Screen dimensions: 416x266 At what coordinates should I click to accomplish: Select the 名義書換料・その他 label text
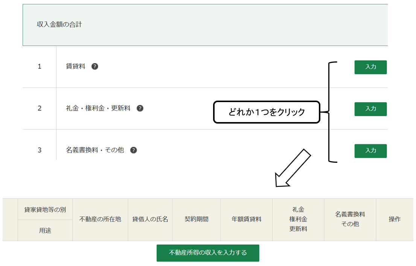tap(95, 150)
